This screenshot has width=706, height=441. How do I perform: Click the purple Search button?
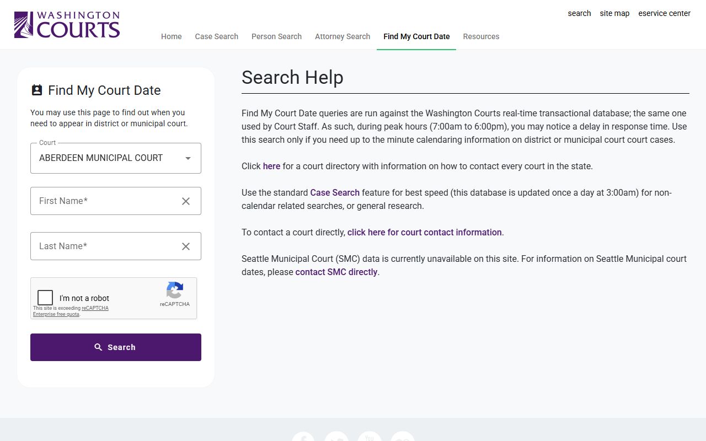point(116,347)
